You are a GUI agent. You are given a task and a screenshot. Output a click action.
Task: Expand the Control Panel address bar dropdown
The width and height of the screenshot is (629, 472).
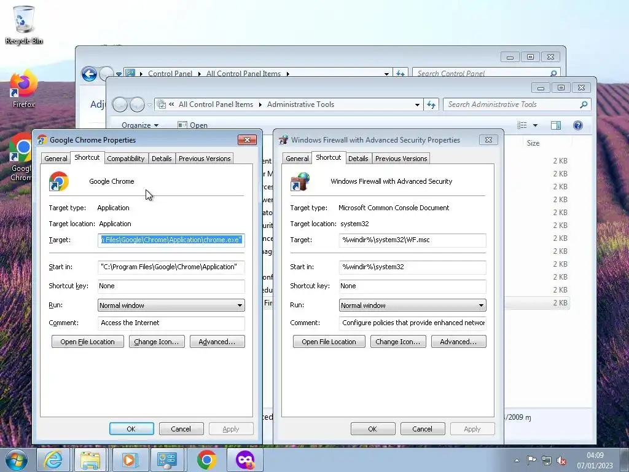pos(386,74)
